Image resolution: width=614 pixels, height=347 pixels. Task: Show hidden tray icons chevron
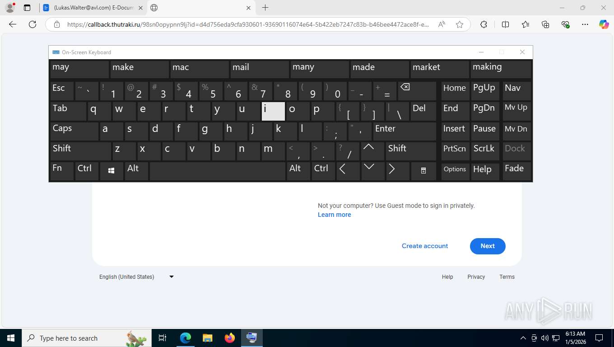pos(523,338)
